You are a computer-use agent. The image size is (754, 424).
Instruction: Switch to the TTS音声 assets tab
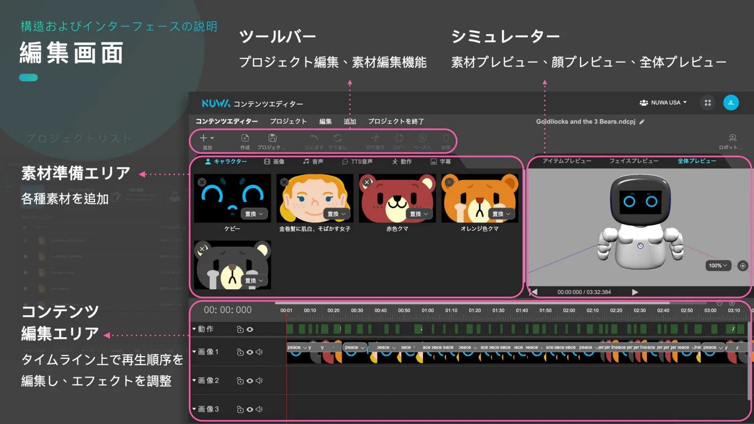tap(357, 162)
